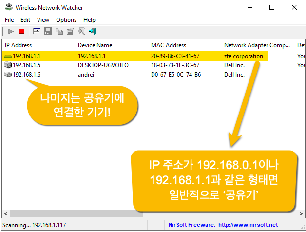Open the View menu
Screen dimensions: 306x232
point(43,20)
